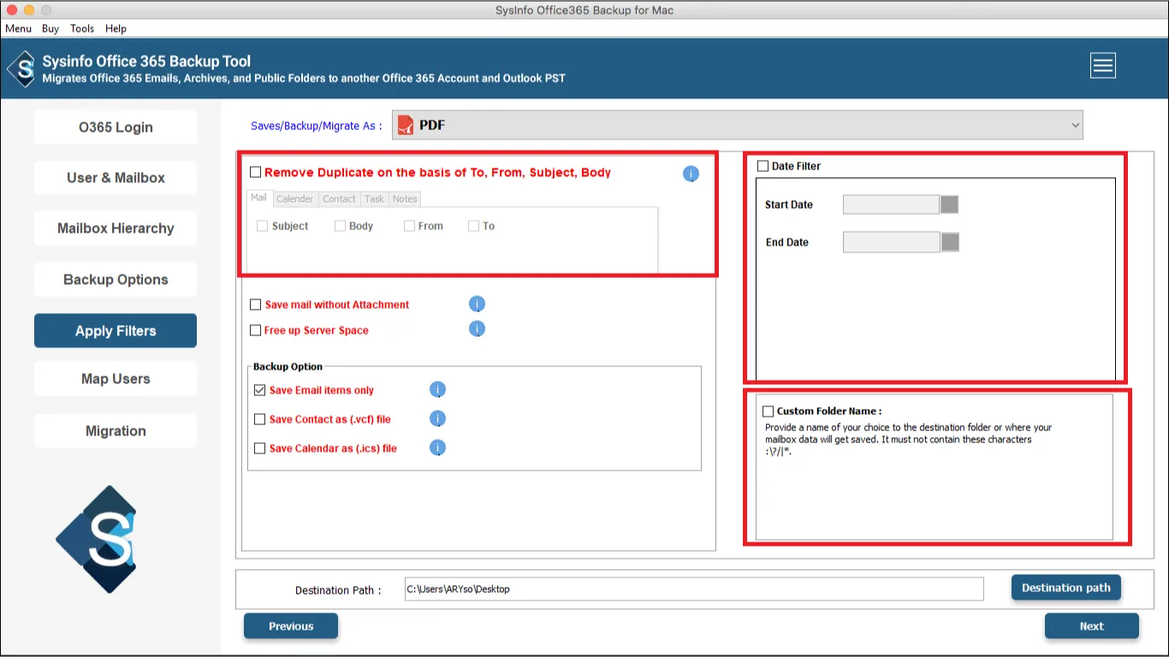Switch to the Mail tab
The height and width of the screenshot is (657, 1169).
(x=258, y=198)
